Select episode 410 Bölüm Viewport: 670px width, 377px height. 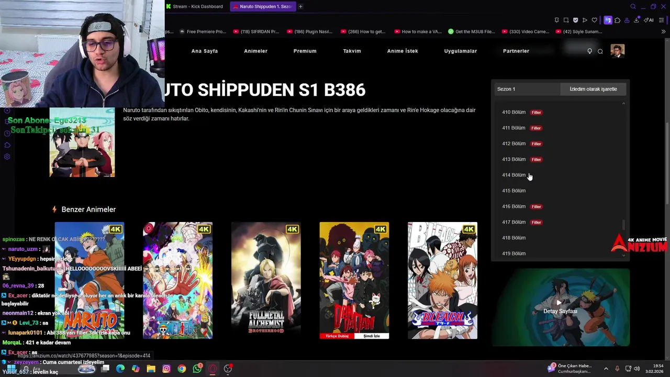513,112
